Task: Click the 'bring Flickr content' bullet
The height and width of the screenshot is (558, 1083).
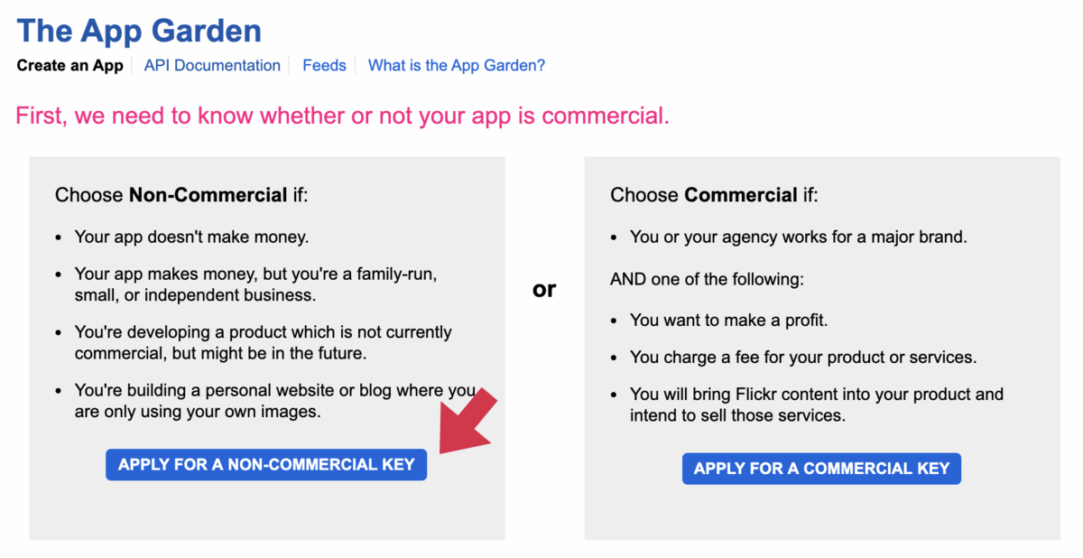Action: click(x=817, y=405)
